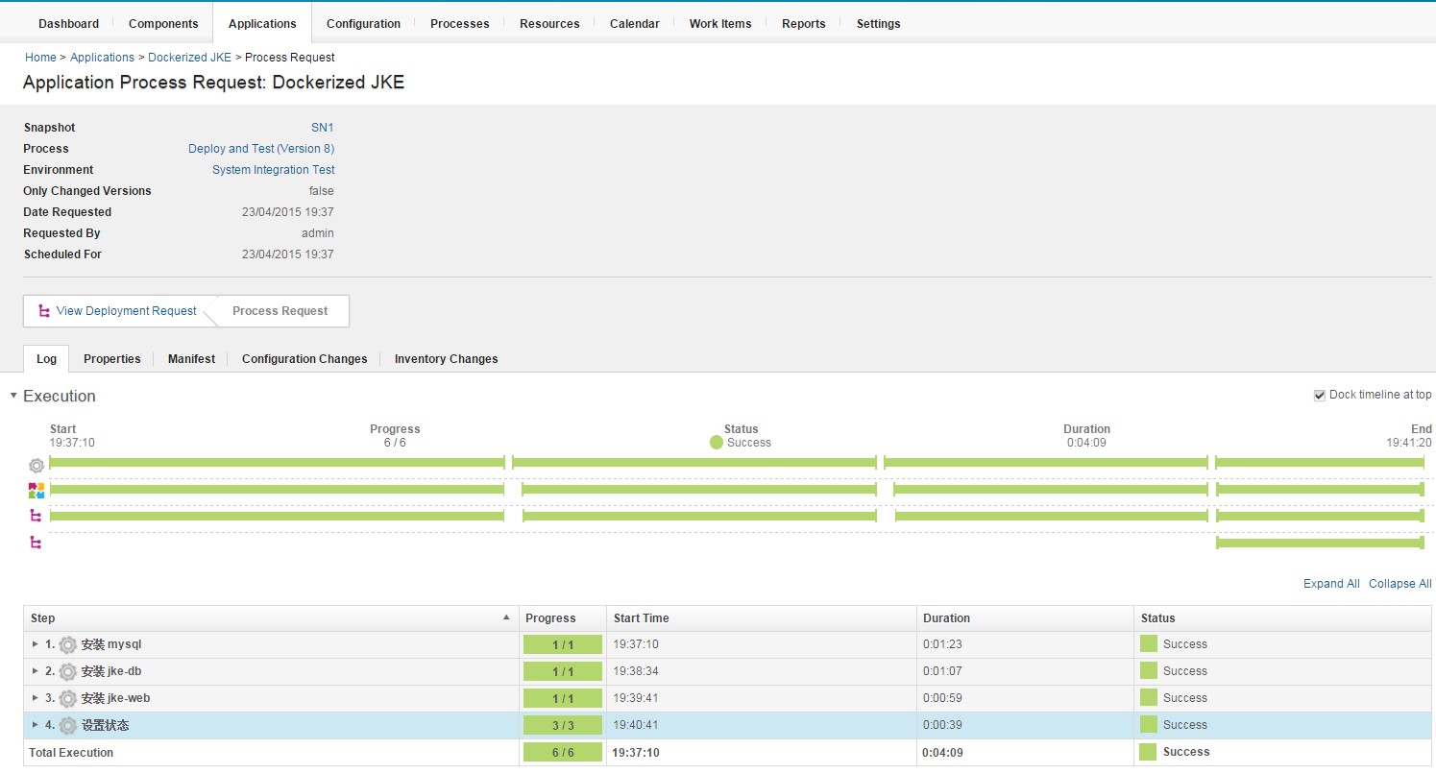Click the 3 / 3 progress bar for 设置状态
1436x774 pixels.
click(563, 725)
